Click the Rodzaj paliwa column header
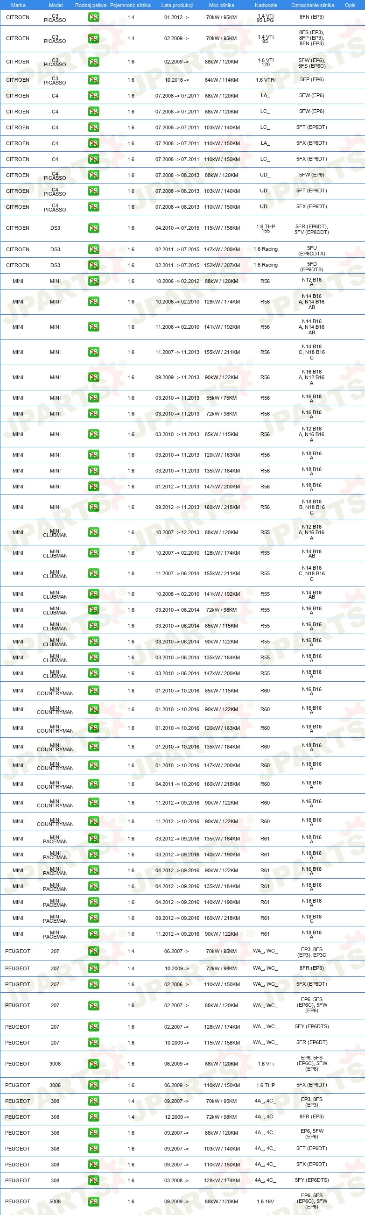This screenshot has height=1215, width=365. [91, 5]
